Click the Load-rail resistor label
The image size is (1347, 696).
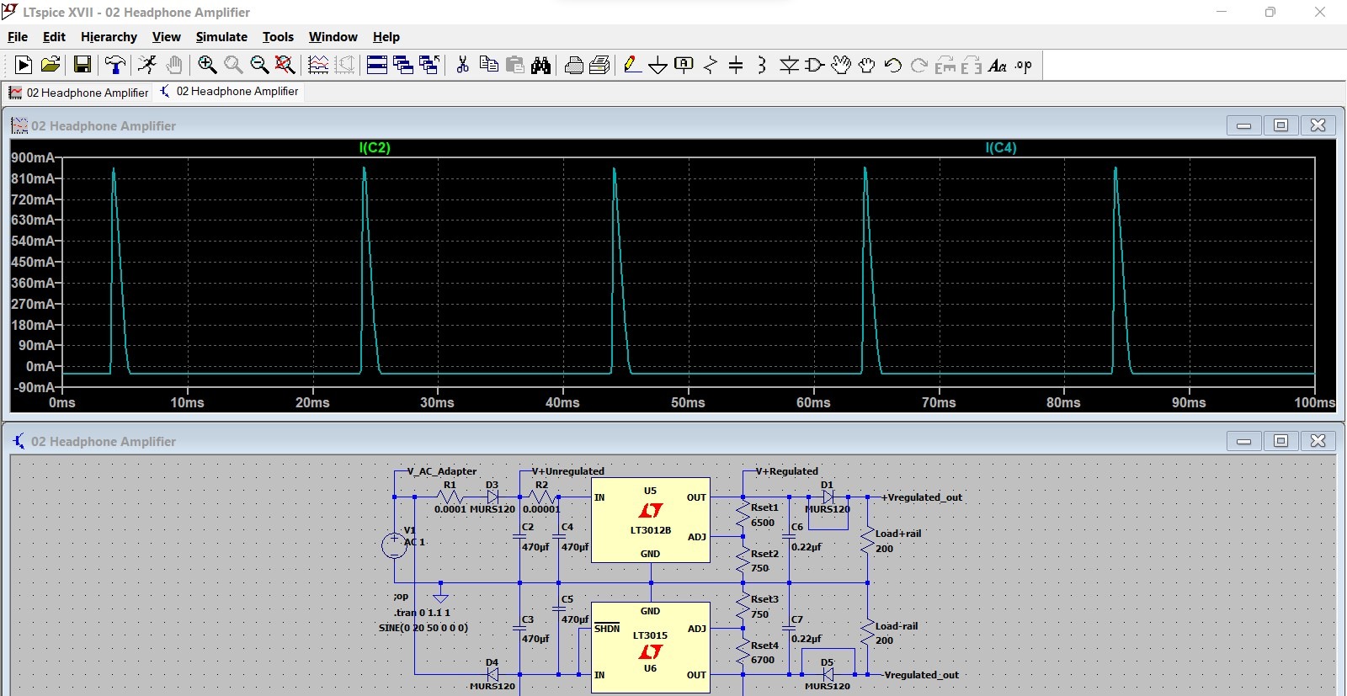897,626
